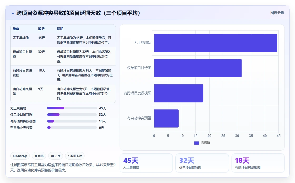Click the 无工具辅助 45天 progress bar

click(72, 108)
